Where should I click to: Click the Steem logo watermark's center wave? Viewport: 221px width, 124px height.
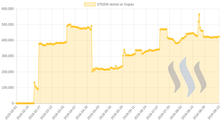187,77
